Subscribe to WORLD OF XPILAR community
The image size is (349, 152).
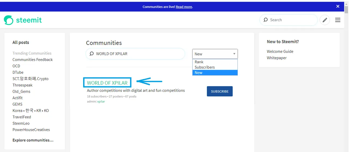tap(220, 91)
